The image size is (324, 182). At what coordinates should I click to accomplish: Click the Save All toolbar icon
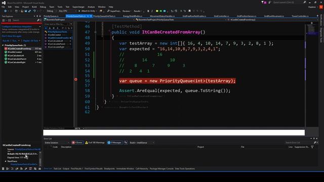click(29, 11)
